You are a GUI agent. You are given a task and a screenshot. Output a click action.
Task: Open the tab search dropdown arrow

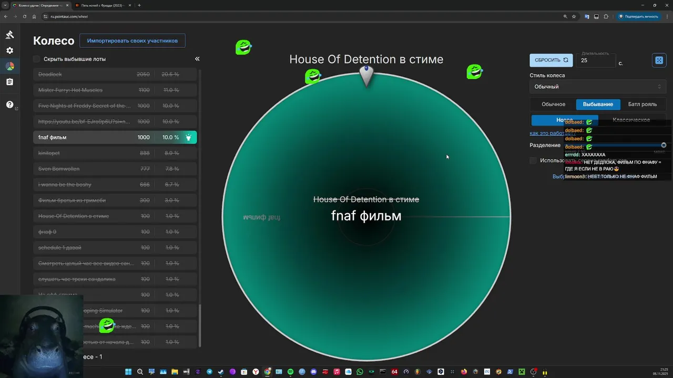click(5, 5)
